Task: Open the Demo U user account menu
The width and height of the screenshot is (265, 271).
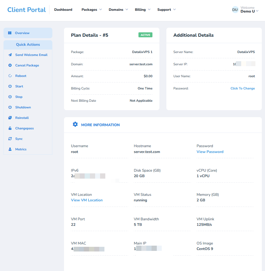Action: pos(245,10)
